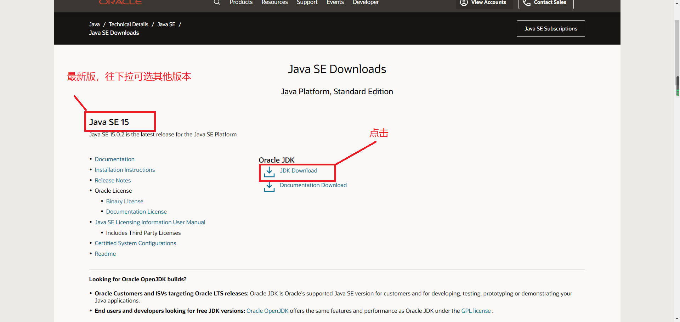
Task: Click the scrollbar down arrow
Action: pos(677,318)
